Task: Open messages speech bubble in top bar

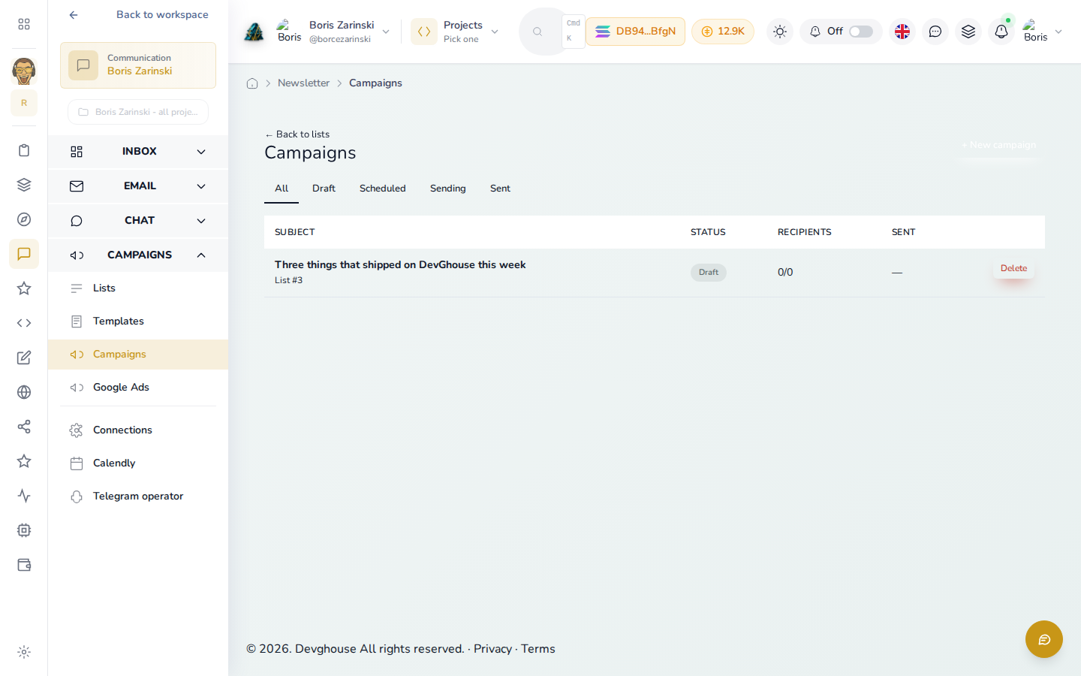Action: 935,32
